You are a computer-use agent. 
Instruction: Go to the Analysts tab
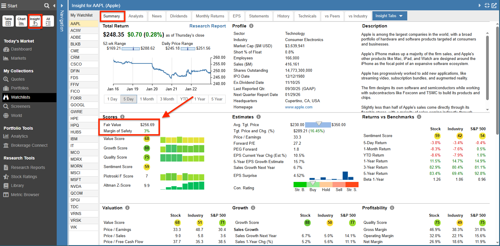pyautogui.click(x=136, y=16)
